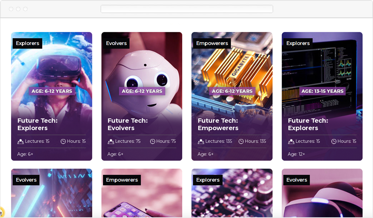Click Age: 6+ on the Evolvers card

pos(115,154)
